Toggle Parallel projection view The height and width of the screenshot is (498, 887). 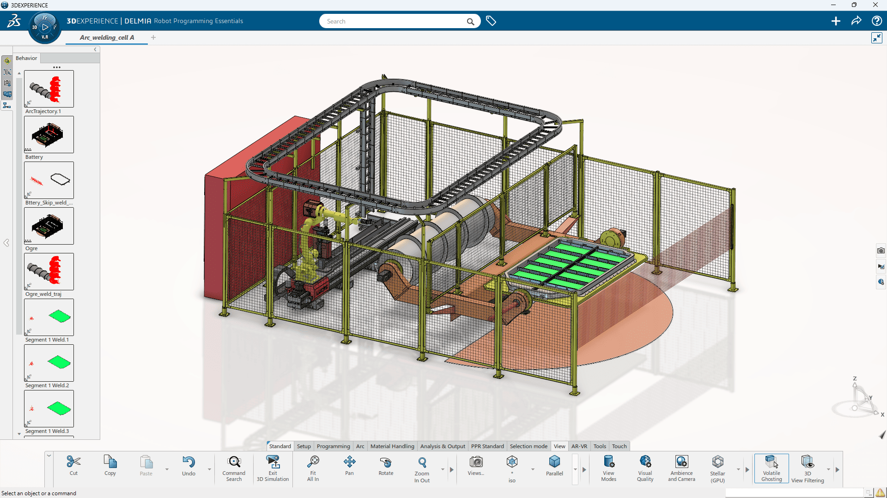(x=554, y=462)
